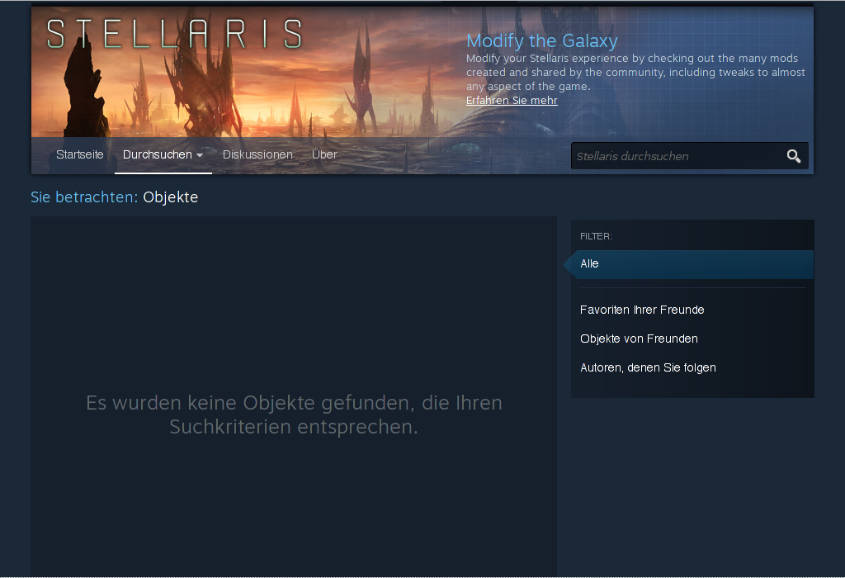845x578 pixels.
Task: Click the no-objects-found message text
Action: pos(294,415)
